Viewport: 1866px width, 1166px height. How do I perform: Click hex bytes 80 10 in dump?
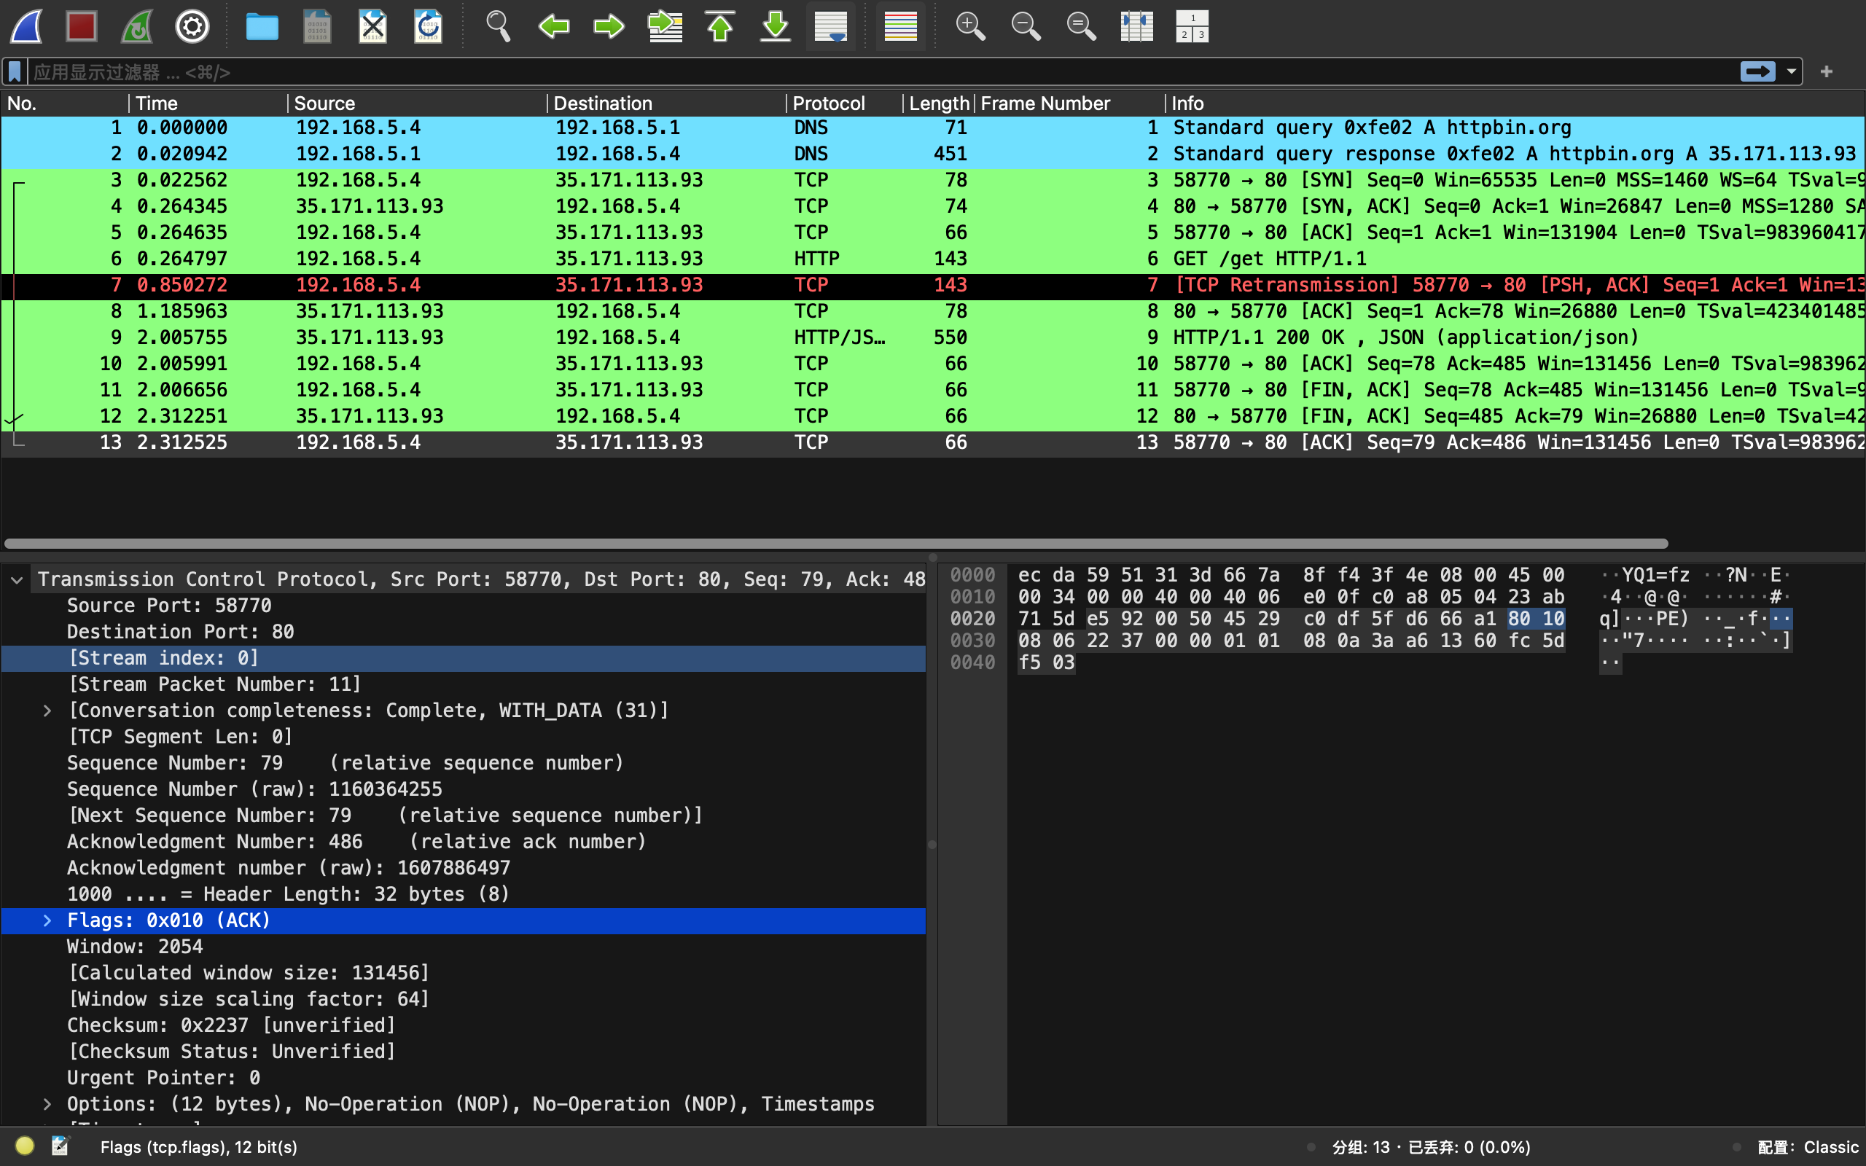click(x=1536, y=619)
